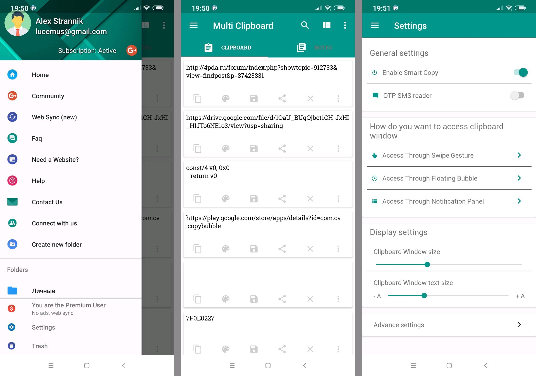The image size is (536, 376).
Task: Tap Contact Us in the drawer
Action: pos(71,202)
